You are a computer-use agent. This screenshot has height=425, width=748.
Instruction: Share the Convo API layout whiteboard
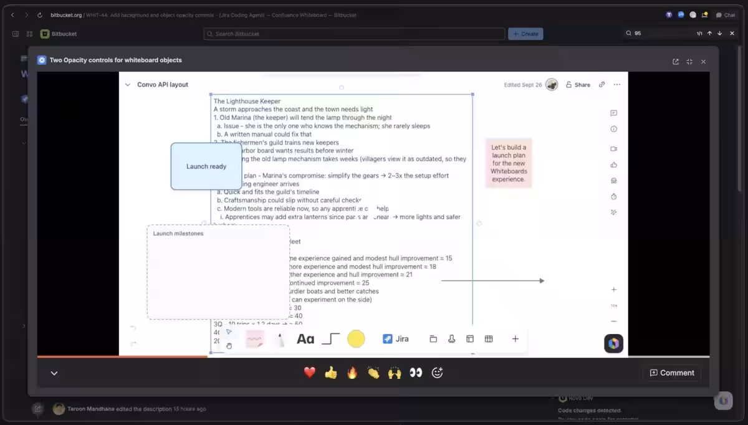coord(578,85)
